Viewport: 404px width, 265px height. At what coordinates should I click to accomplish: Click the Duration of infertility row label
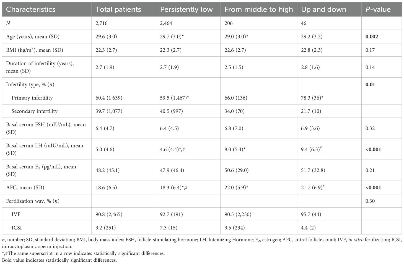[x=40, y=67]
